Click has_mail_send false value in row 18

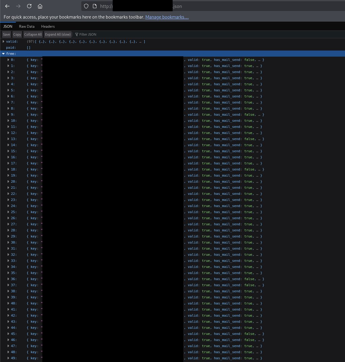(249, 170)
